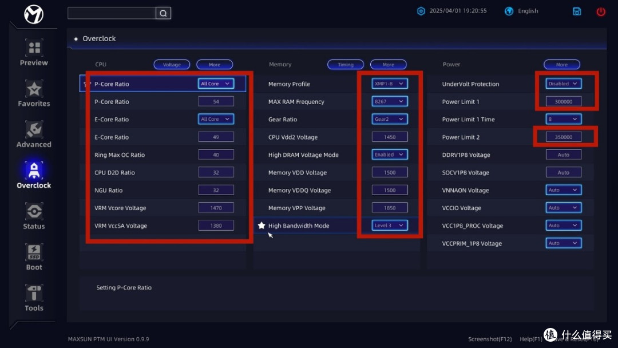Open High Bandwidth Mode Level 3 dropdown

point(390,226)
